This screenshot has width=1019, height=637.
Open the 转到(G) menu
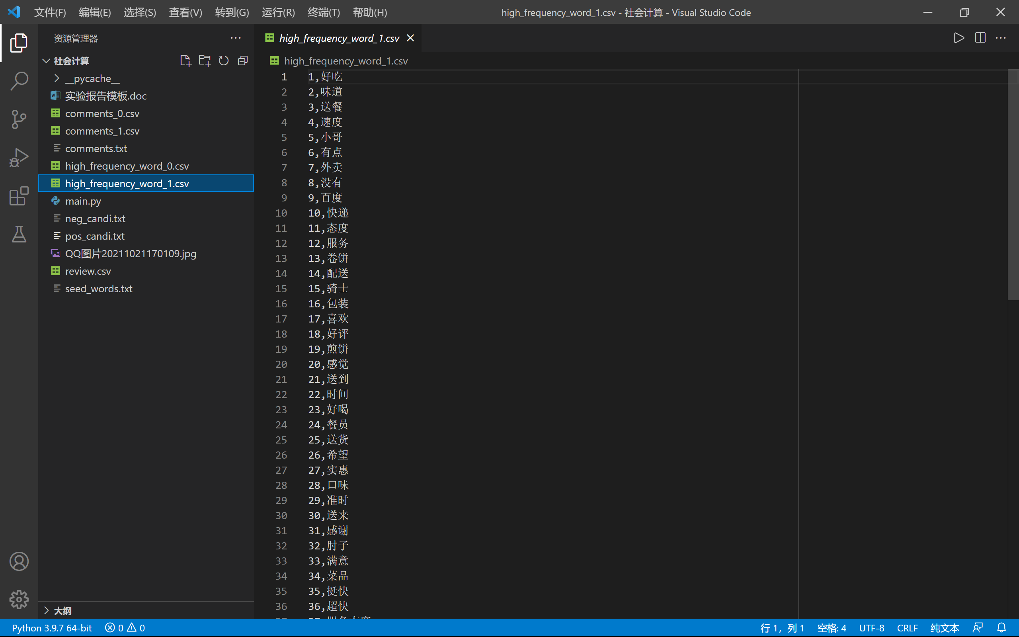(x=232, y=13)
